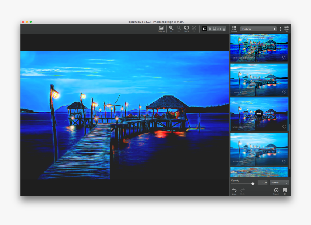The image size is (311, 225).
Task: Click the Redo button
Action: coord(242,190)
